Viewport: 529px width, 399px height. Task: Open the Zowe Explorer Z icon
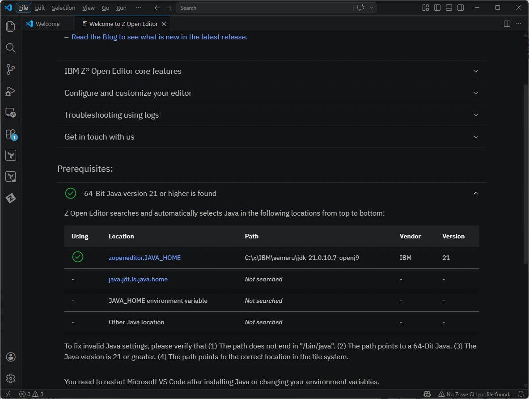coord(10,198)
